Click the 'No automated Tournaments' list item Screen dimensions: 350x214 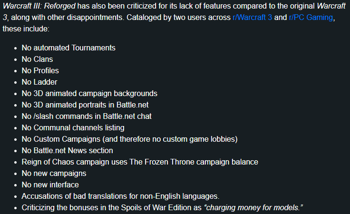(68, 48)
